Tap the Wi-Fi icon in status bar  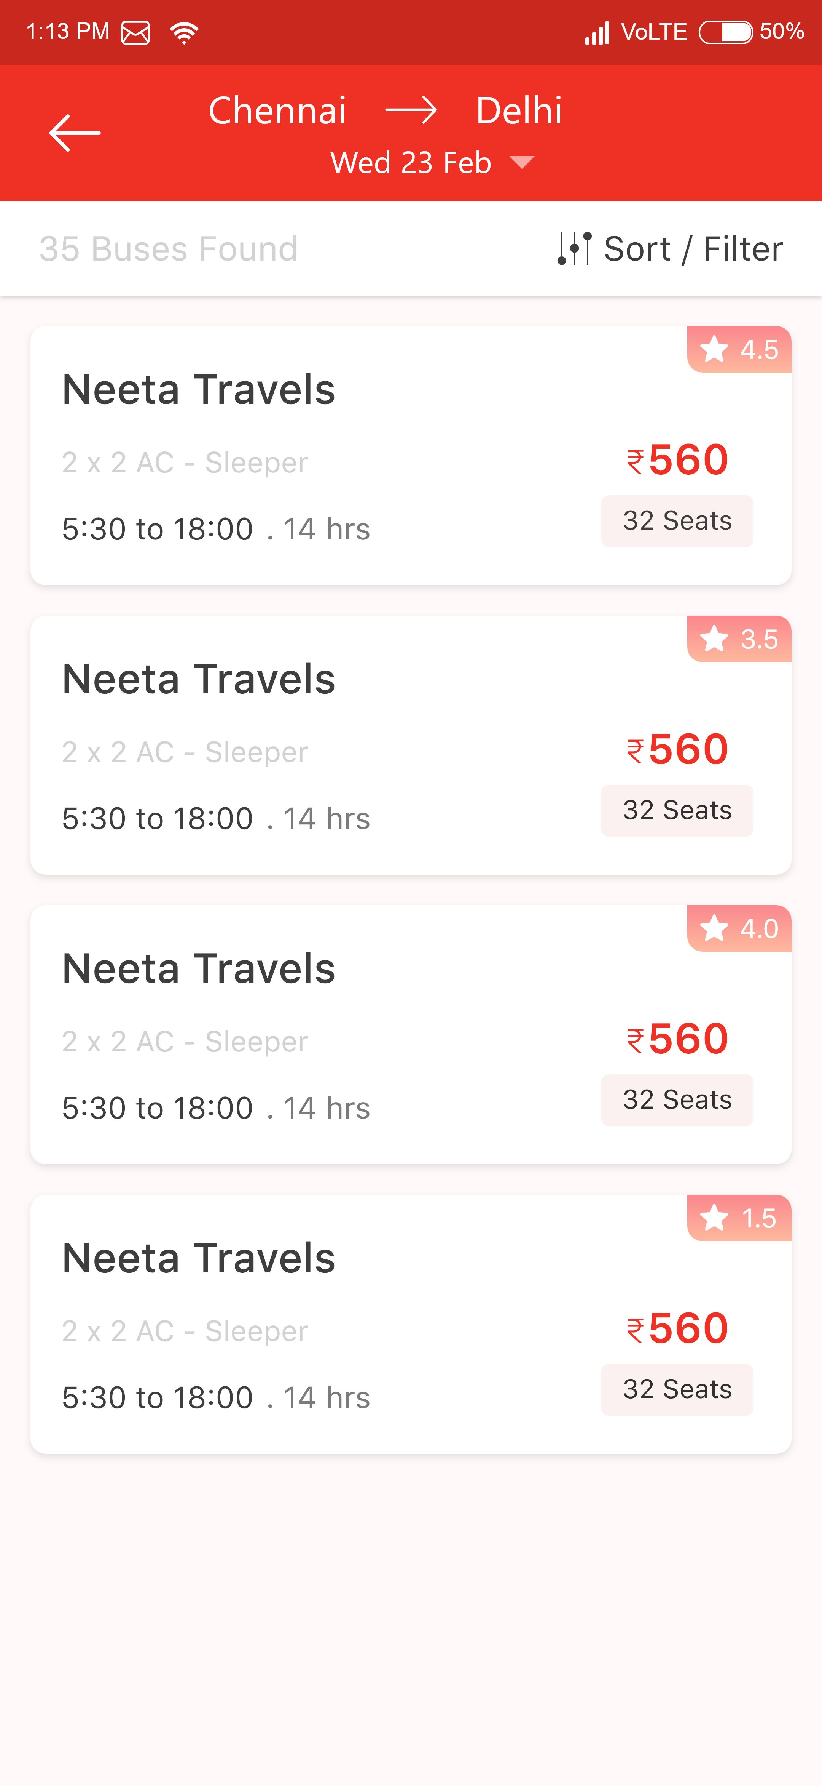coord(184,32)
